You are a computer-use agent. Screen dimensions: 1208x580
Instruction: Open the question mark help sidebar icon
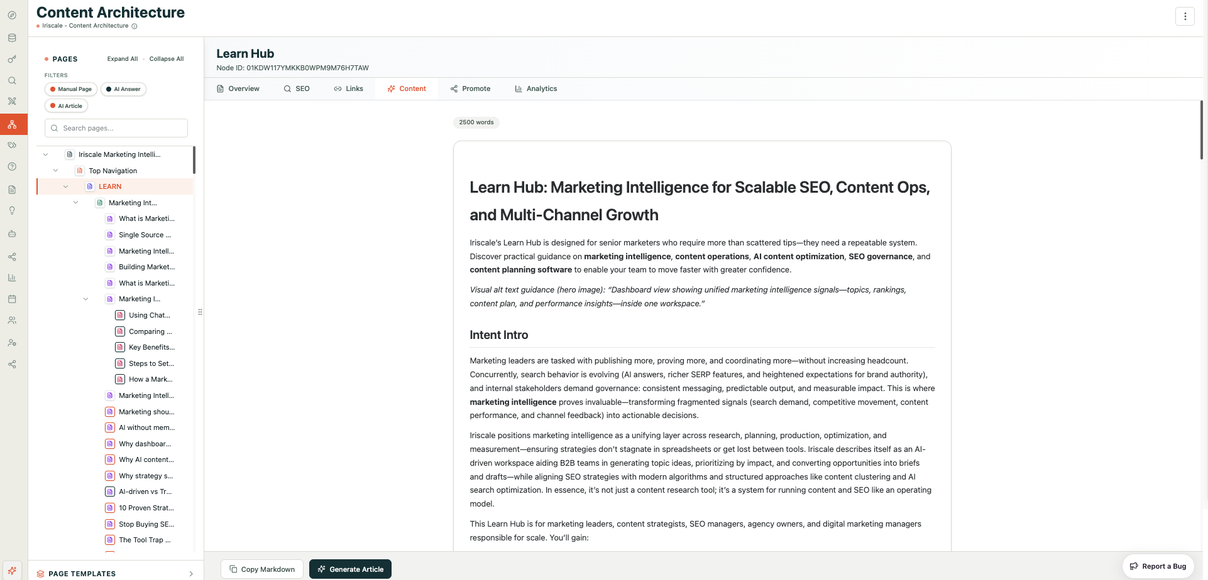pyautogui.click(x=12, y=167)
